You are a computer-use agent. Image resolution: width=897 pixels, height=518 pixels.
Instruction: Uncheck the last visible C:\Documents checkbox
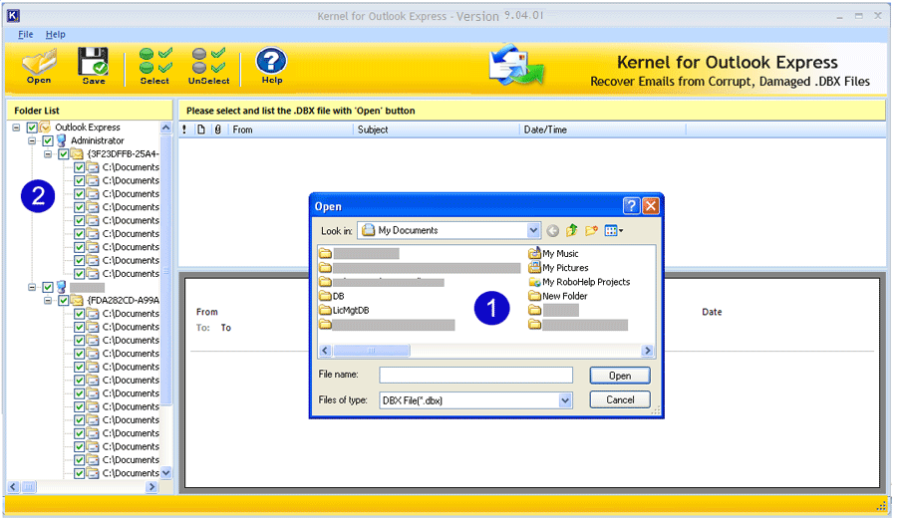tap(80, 473)
